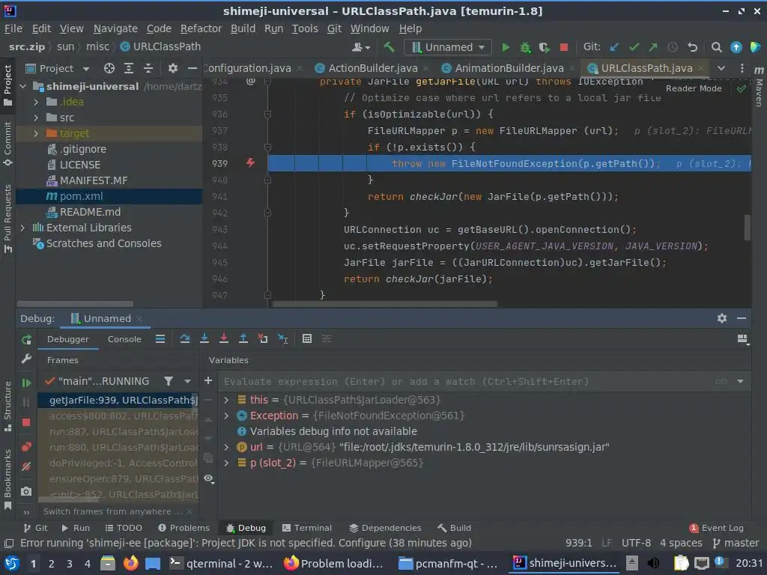Step Out with blue up arrow
Screen dimensions: 767x575
(243, 338)
